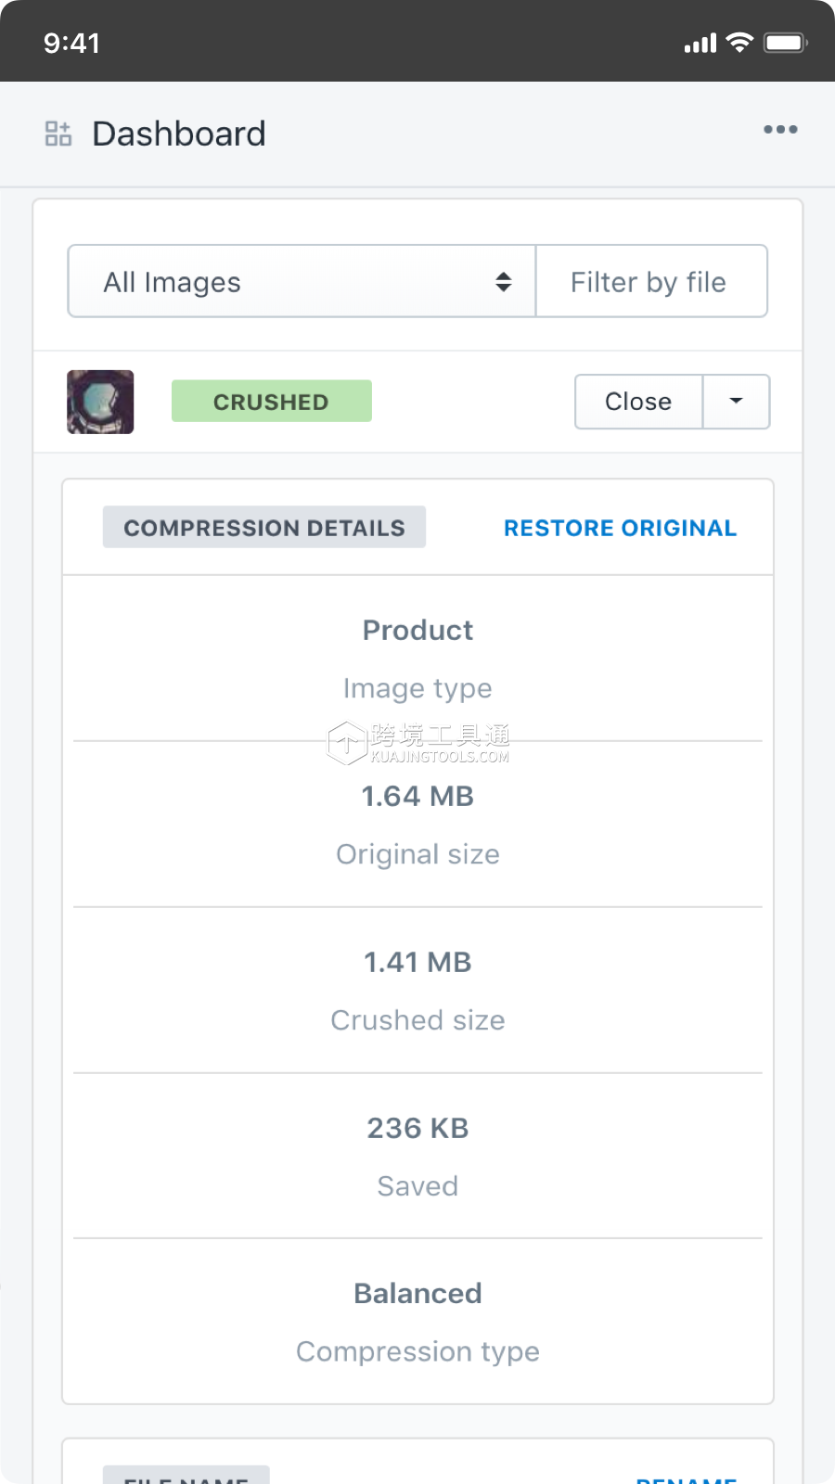The image size is (835, 1484).
Task: Tap the battery indicator icon
Action: (785, 43)
